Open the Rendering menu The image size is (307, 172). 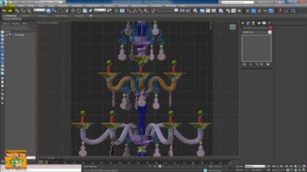109,6
